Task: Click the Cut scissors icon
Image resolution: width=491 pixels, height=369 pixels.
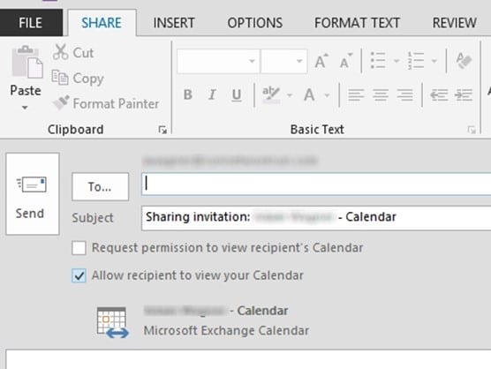Action: point(60,52)
